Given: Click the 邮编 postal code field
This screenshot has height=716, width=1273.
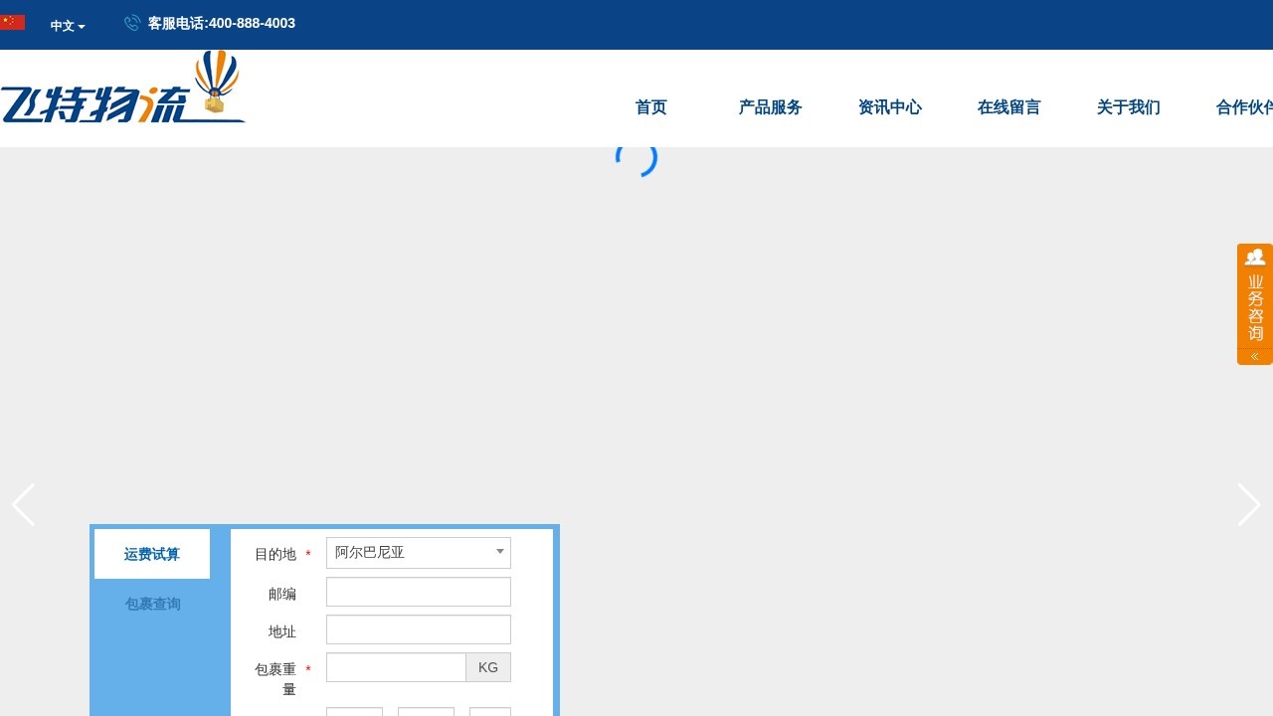Looking at the screenshot, I should click(418, 593).
